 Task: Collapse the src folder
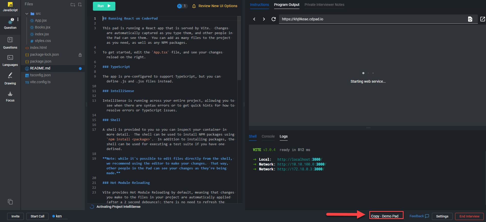click(x=27, y=14)
